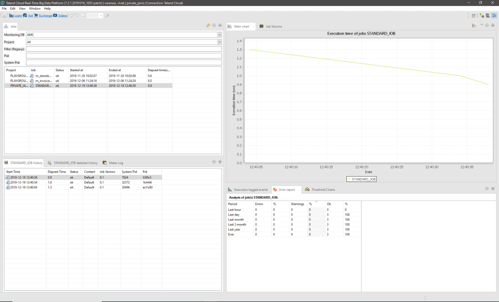499x302 pixels.
Task: Switch to the Job Volume tab
Action: pyautogui.click(x=273, y=26)
